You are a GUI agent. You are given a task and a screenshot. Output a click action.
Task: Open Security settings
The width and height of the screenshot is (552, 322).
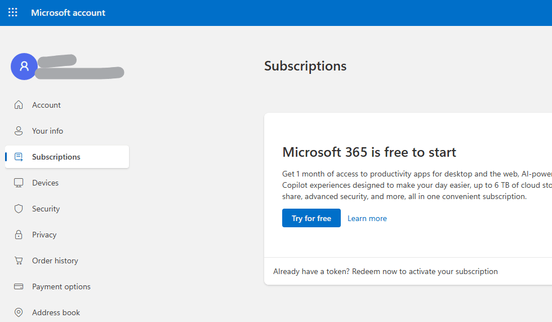[46, 209]
